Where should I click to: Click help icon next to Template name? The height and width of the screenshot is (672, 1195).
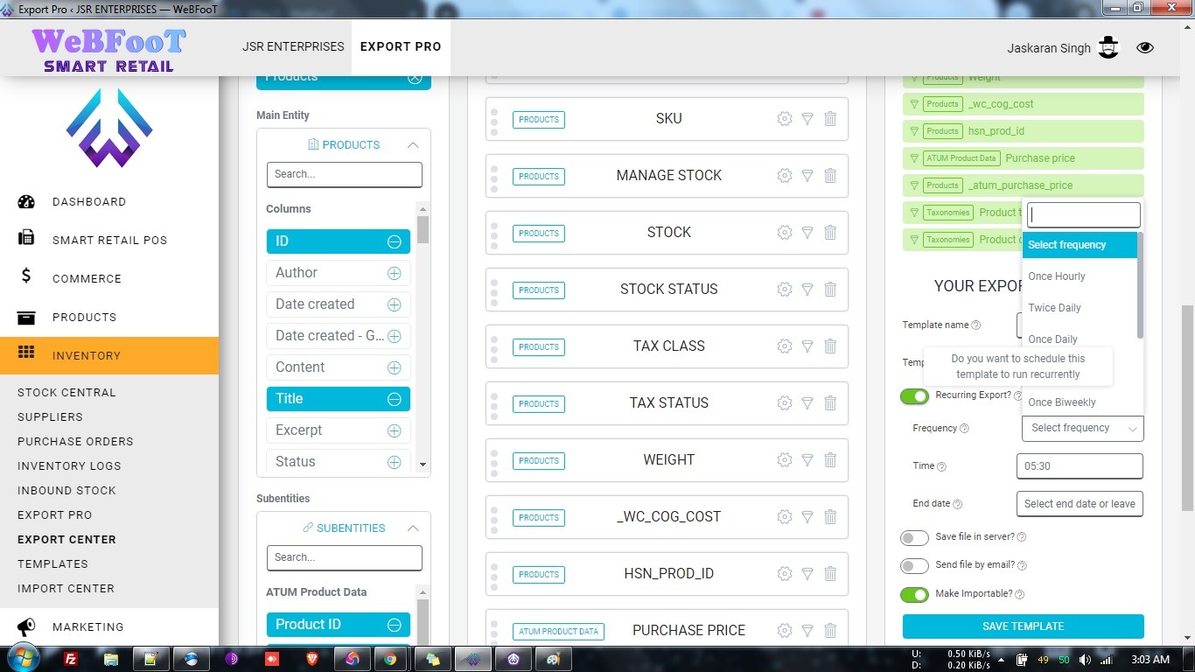(976, 325)
